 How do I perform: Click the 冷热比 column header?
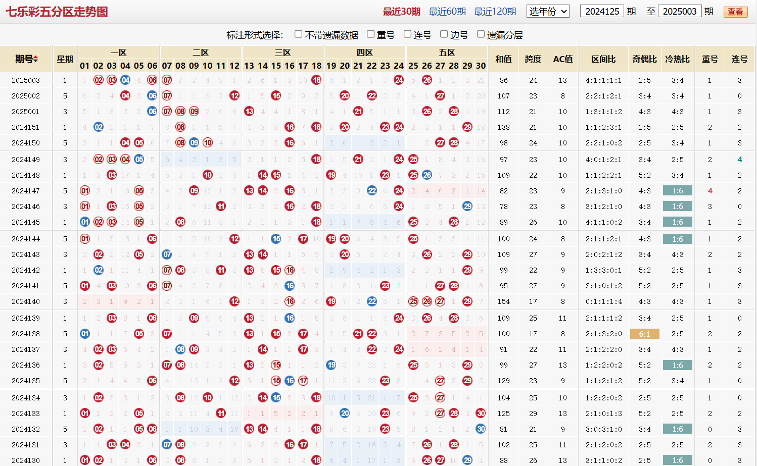click(x=678, y=59)
